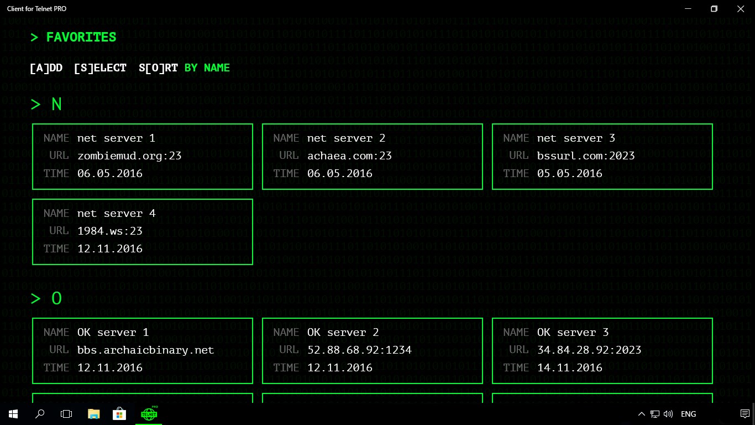Screen dimensions: 755x425
Task: Click the [S]ELECT command
Action: point(100,68)
